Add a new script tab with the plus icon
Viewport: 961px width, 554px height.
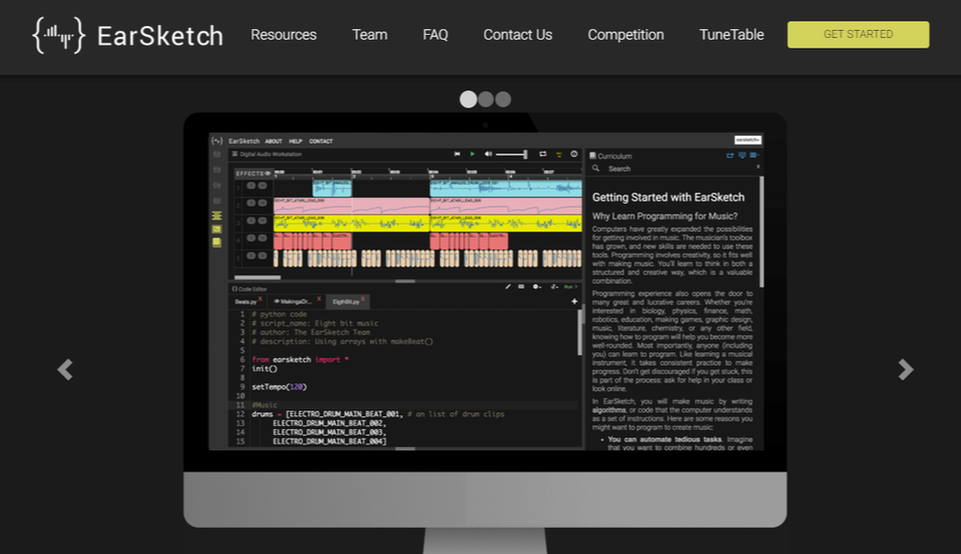(x=575, y=302)
